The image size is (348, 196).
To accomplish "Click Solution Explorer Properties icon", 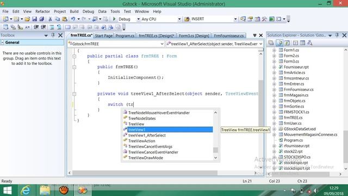I will [x=271, y=43].
